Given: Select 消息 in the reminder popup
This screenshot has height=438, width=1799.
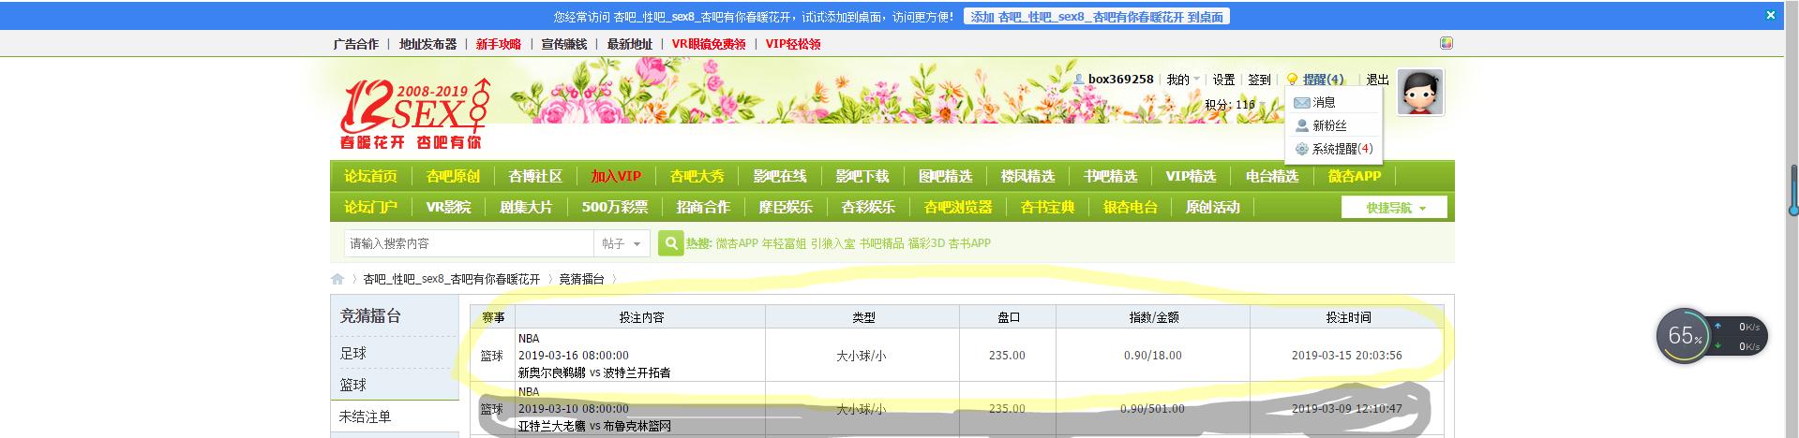Looking at the screenshot, I should point(1324,102).
